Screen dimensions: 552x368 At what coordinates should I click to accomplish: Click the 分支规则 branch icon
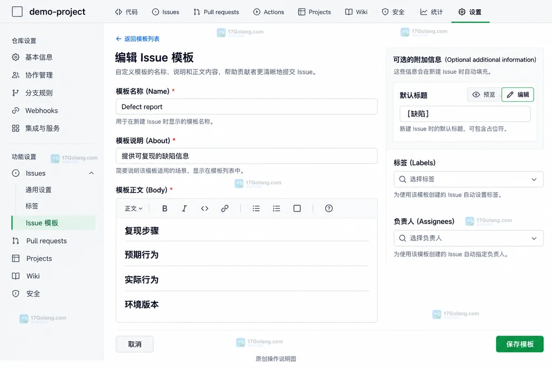click(x=16, y=93)
